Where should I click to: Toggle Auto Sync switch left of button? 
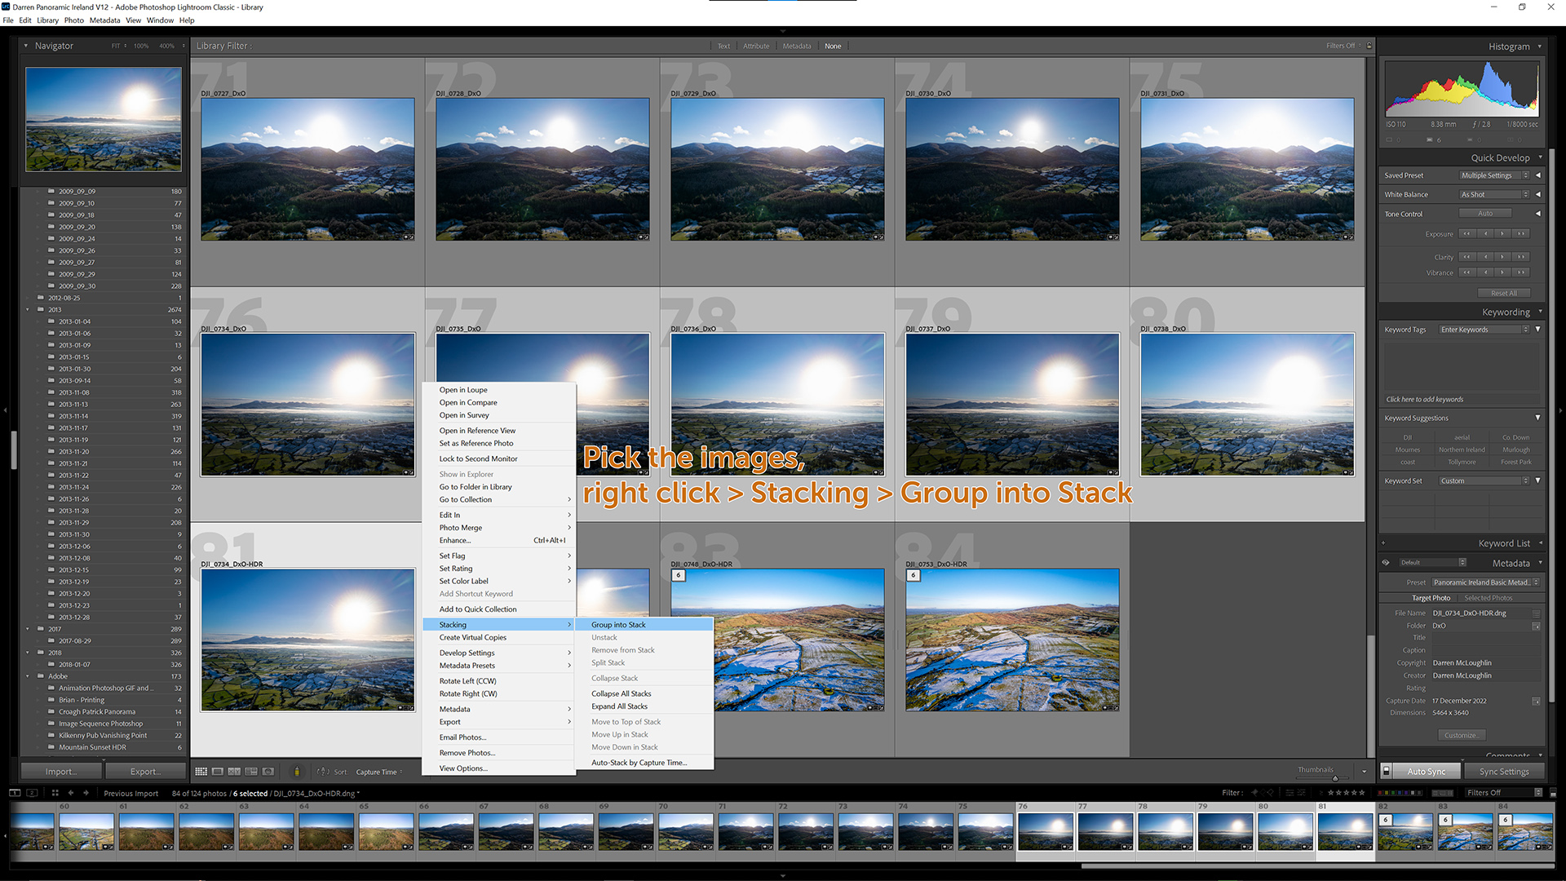point(1386,771)
